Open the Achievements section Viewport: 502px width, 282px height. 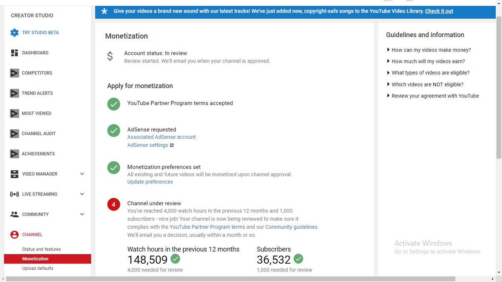point(38,154)
